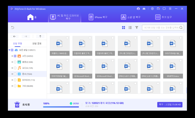195x118 pixels.
Task: Click the 복구 recover button
Action: pyautogui.click(x=170, y=105)
